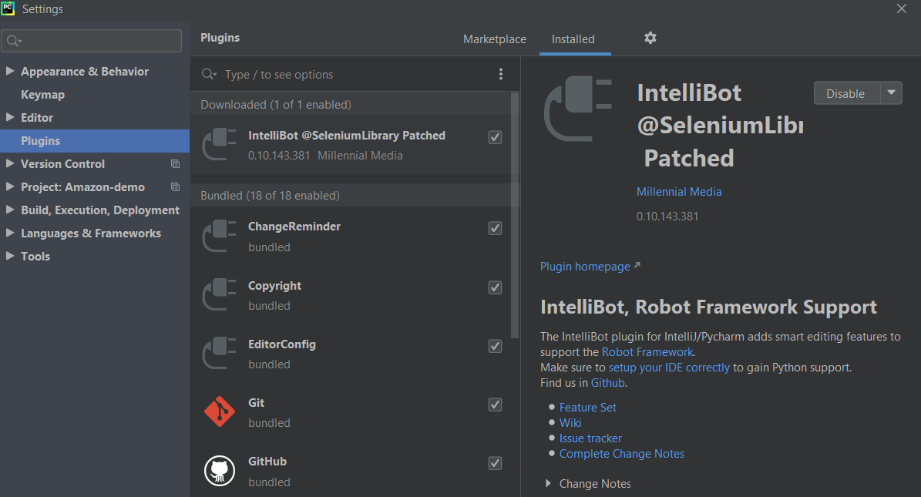Click the IntelliBot plug icon in list

click(220, 145)
